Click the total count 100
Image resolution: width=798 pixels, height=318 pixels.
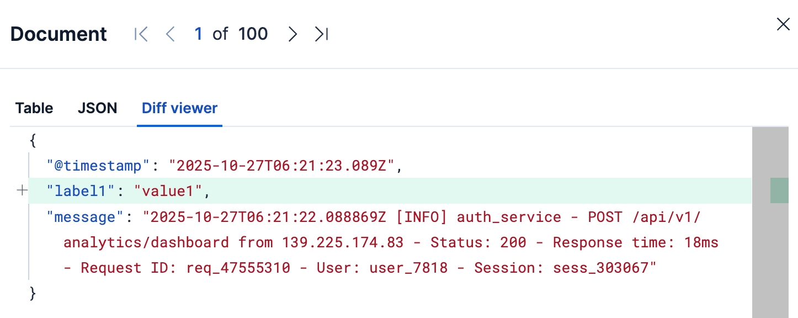(253, 34)
